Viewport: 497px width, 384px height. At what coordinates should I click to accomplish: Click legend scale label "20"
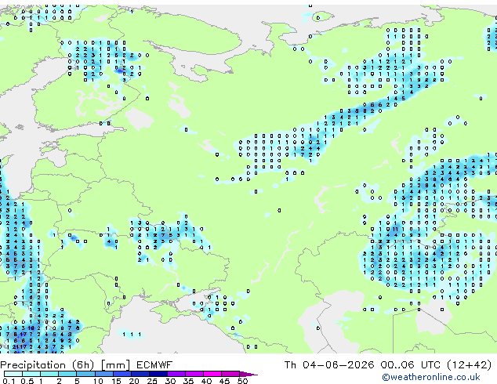pyautogui.click(x=134, y=381)
